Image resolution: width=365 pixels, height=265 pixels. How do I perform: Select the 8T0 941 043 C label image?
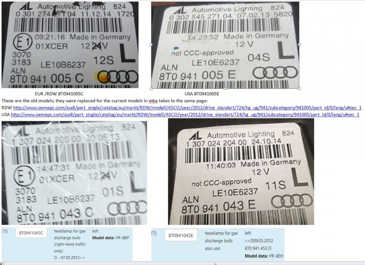tap(74, 173)
